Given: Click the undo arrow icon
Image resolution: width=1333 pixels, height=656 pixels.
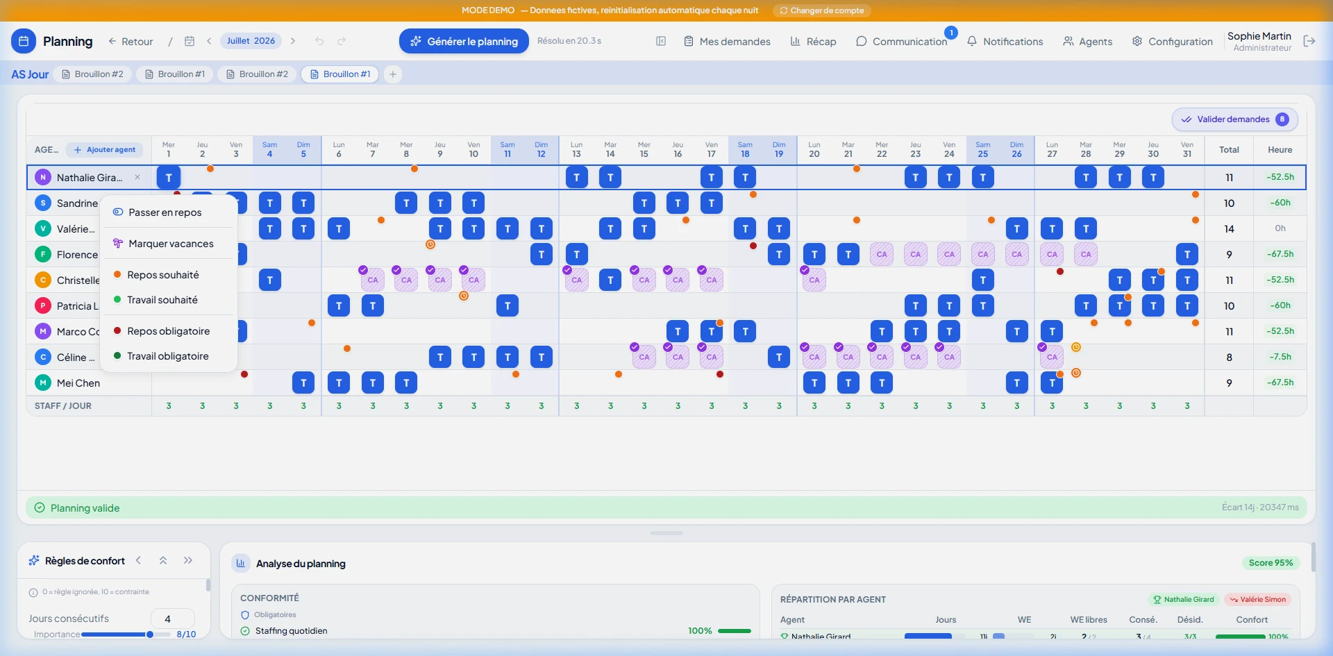Looking at the screenshot, I should click(319, 41).
